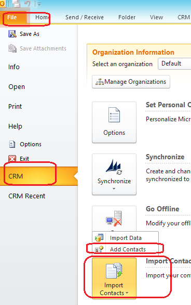Select the Print backstage menu item
Viewport: 191px width, 305px height.
point(15,106)
